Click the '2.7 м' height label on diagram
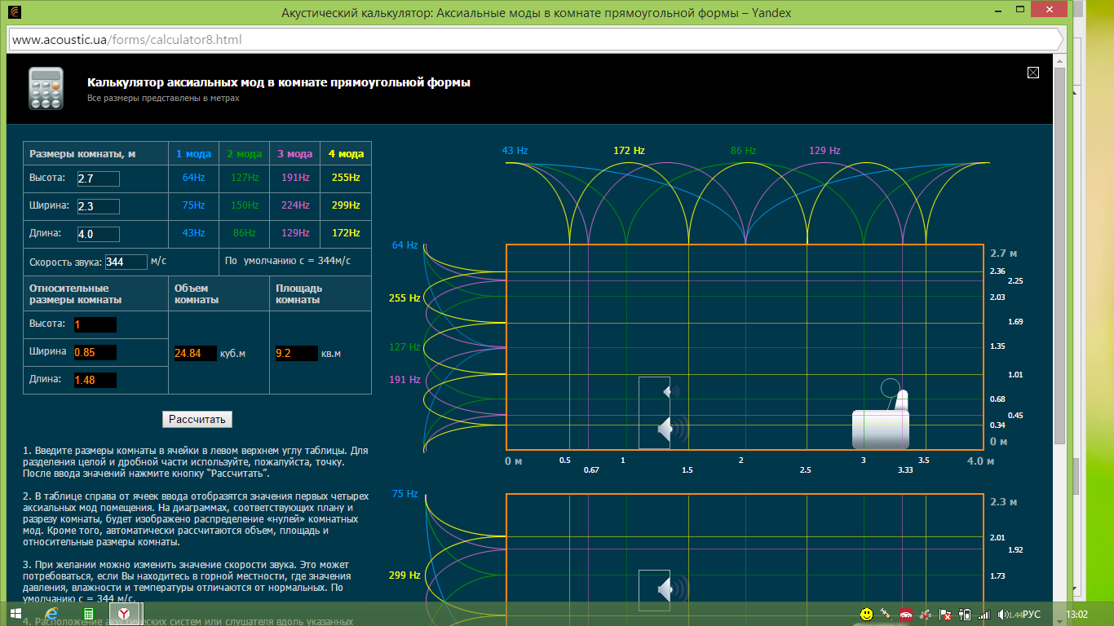1114x626 pixels. coord(1003,253)
